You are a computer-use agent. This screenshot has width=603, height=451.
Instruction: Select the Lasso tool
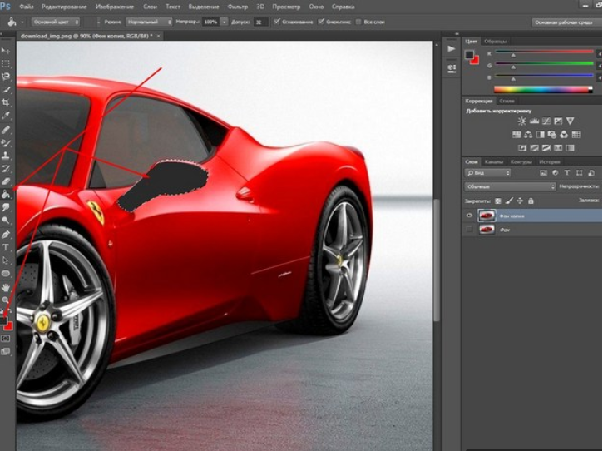pyautogui.click(x=6, y=76)
